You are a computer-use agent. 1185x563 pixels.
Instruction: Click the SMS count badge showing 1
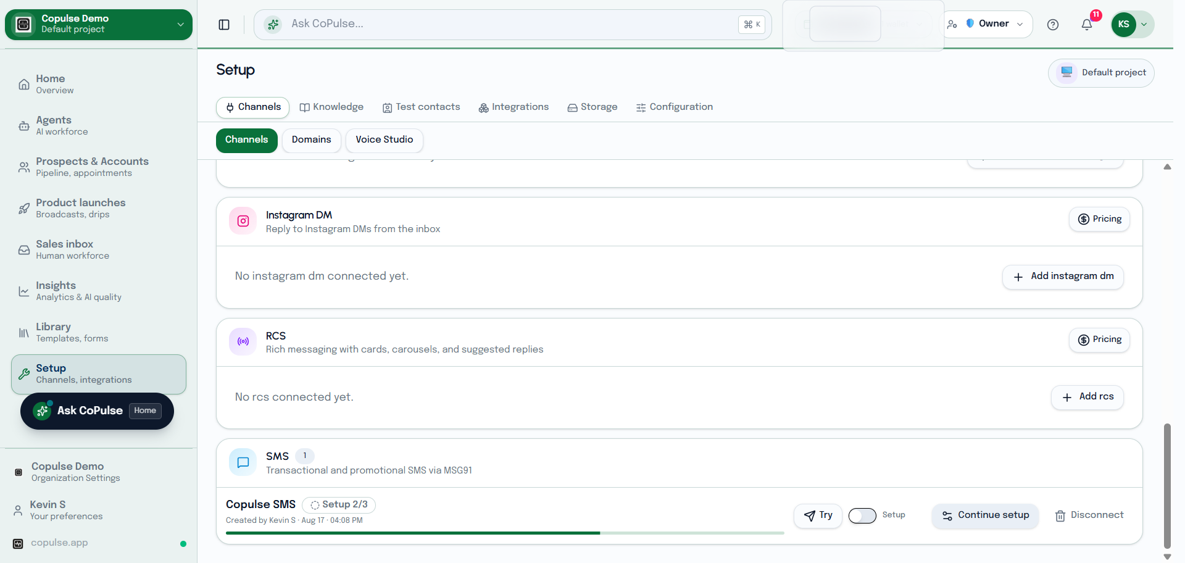point(305,456)
